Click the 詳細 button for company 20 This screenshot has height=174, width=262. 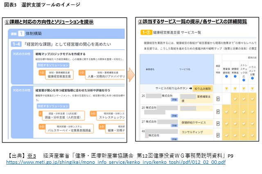click(x=174, y=116)
